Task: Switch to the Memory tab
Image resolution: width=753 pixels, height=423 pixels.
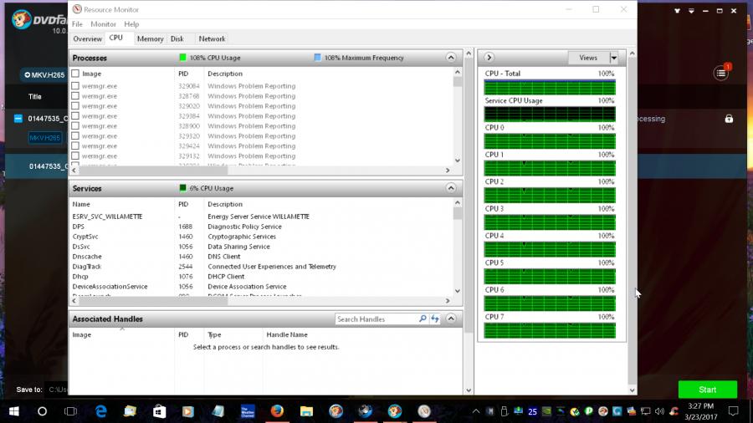Action: click(x=150, y=38)
